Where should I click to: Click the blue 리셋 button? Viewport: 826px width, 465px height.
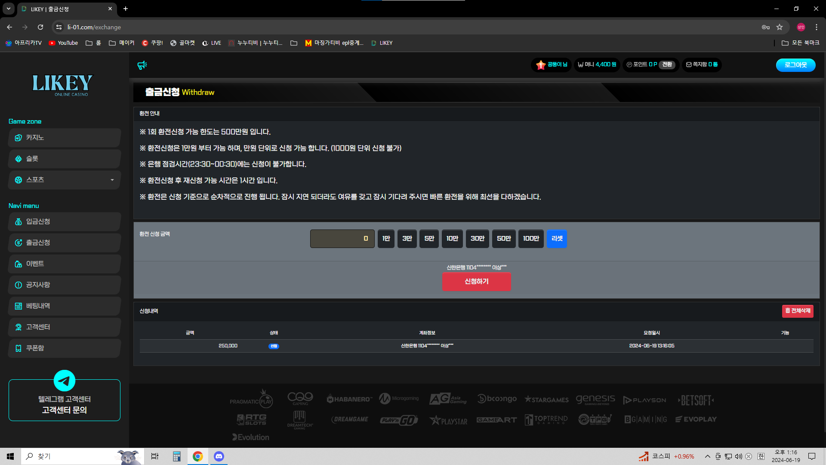(557, 239)
